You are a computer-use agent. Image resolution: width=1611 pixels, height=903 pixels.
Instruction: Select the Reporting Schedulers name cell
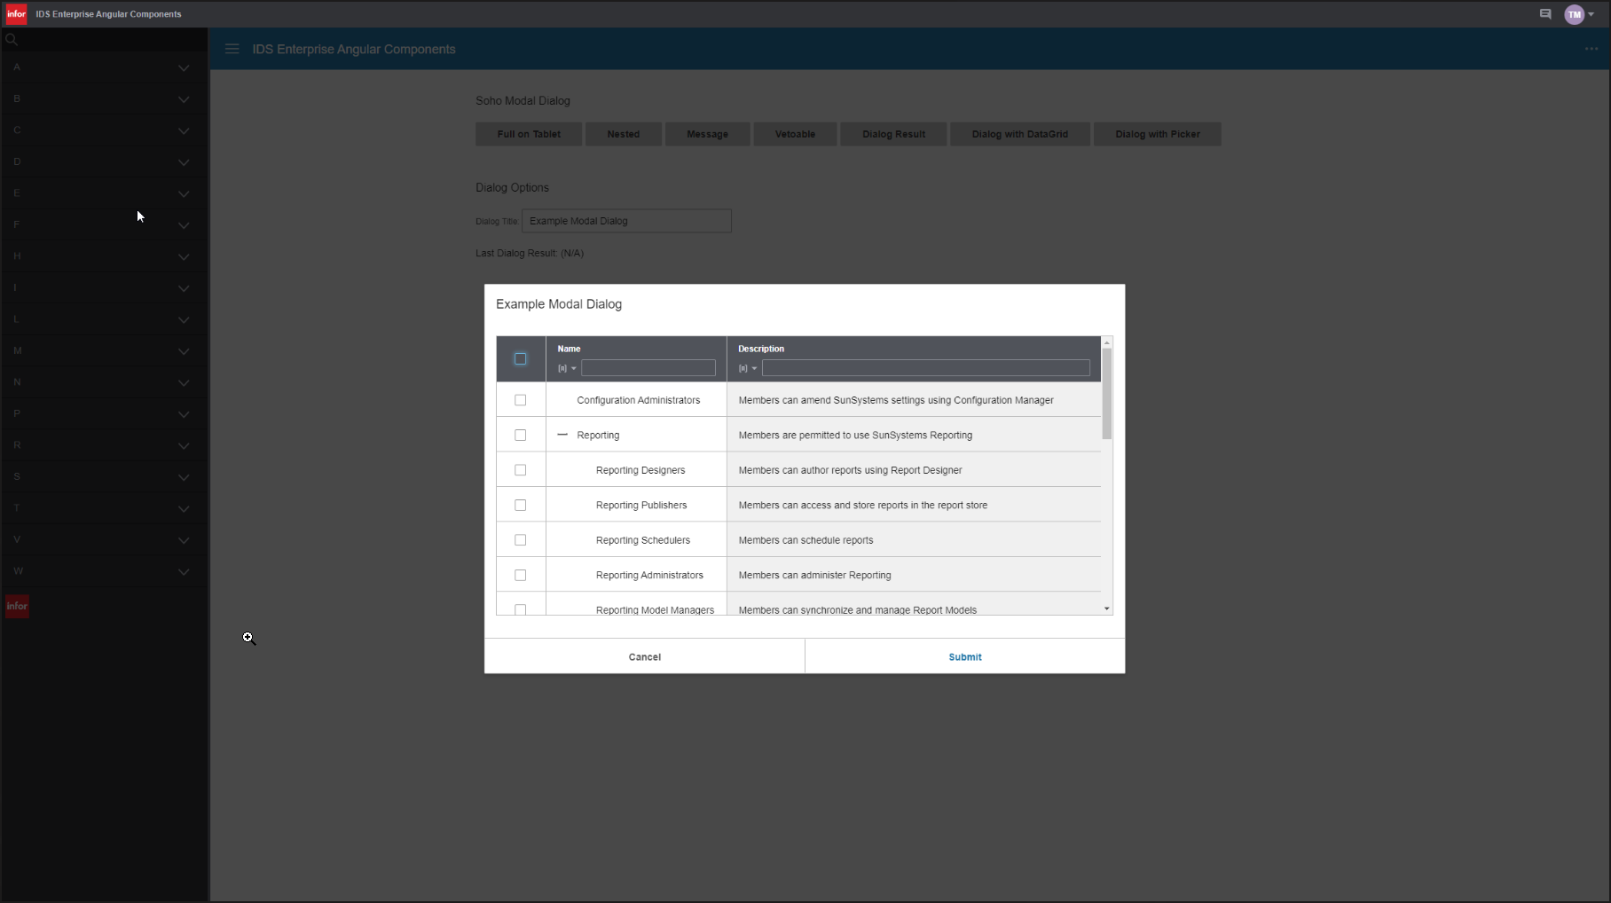tap(636, 540)
